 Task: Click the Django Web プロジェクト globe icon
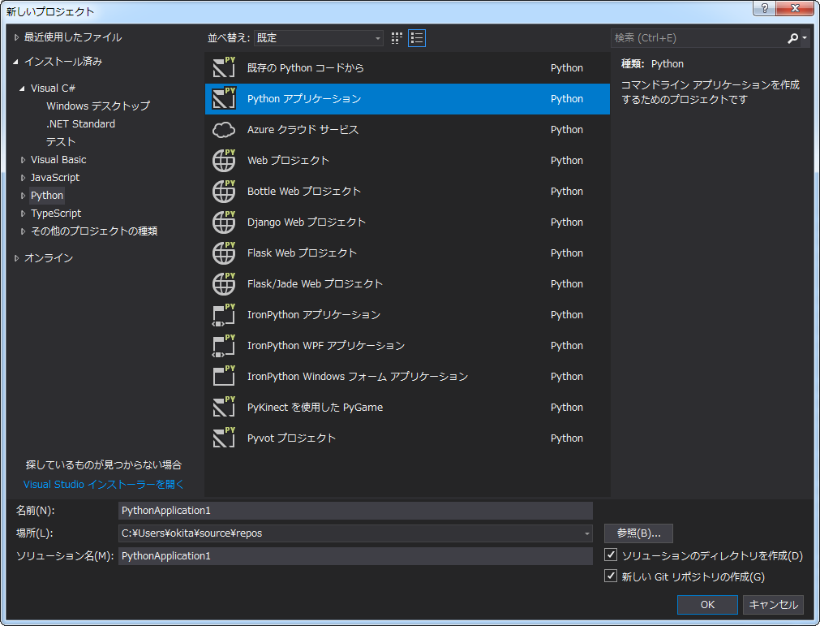pos(224,222)
